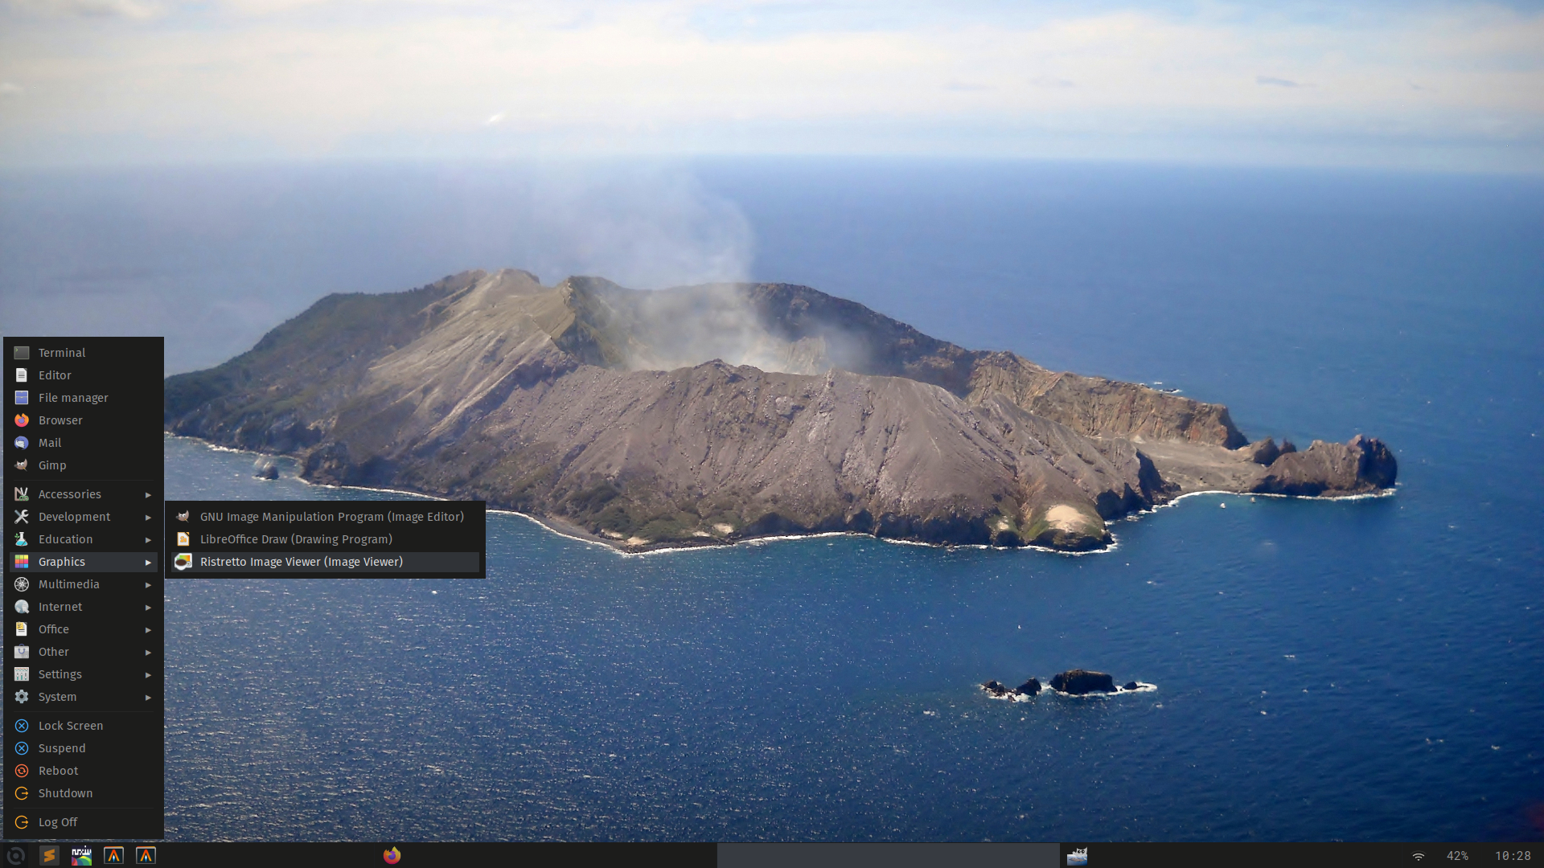Click the 10:28 clock
This screenshot has width=1544, height=868.
1513,857
